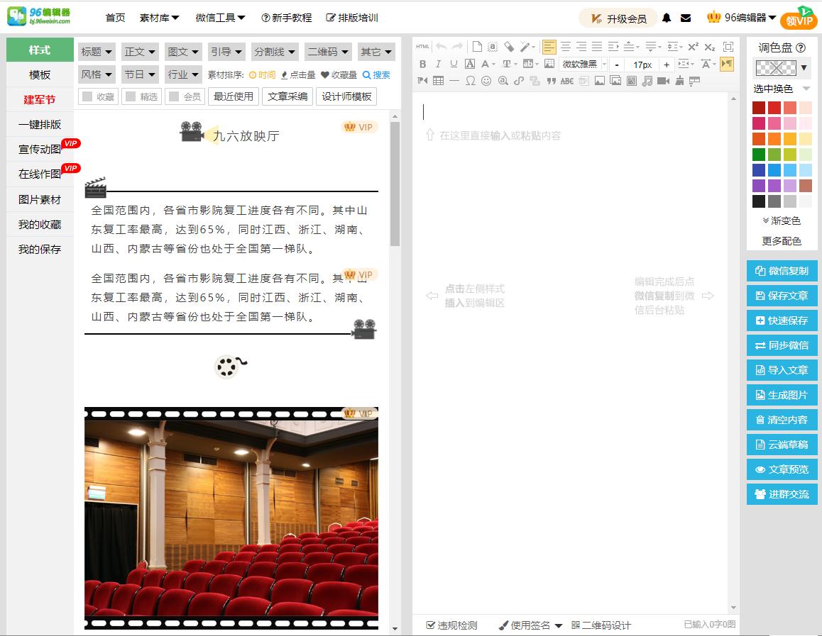This screenshot has width=822, height=636.
Task: Open the emoji insertion icon
Action: point(487,80)
